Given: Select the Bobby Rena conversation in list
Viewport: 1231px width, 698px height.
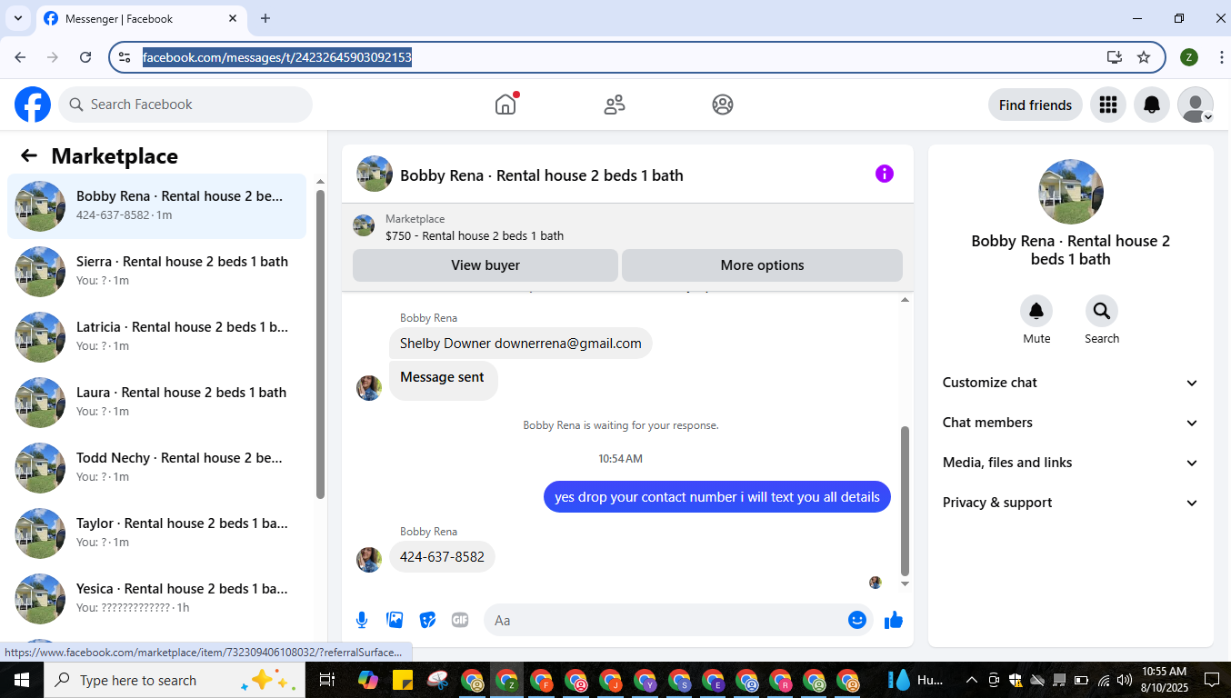Looking at the screenshot, I should 156,206.
